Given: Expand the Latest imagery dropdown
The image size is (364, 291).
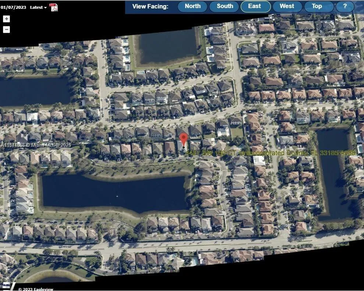Looking at the screenshot, I should coord(38,7).
